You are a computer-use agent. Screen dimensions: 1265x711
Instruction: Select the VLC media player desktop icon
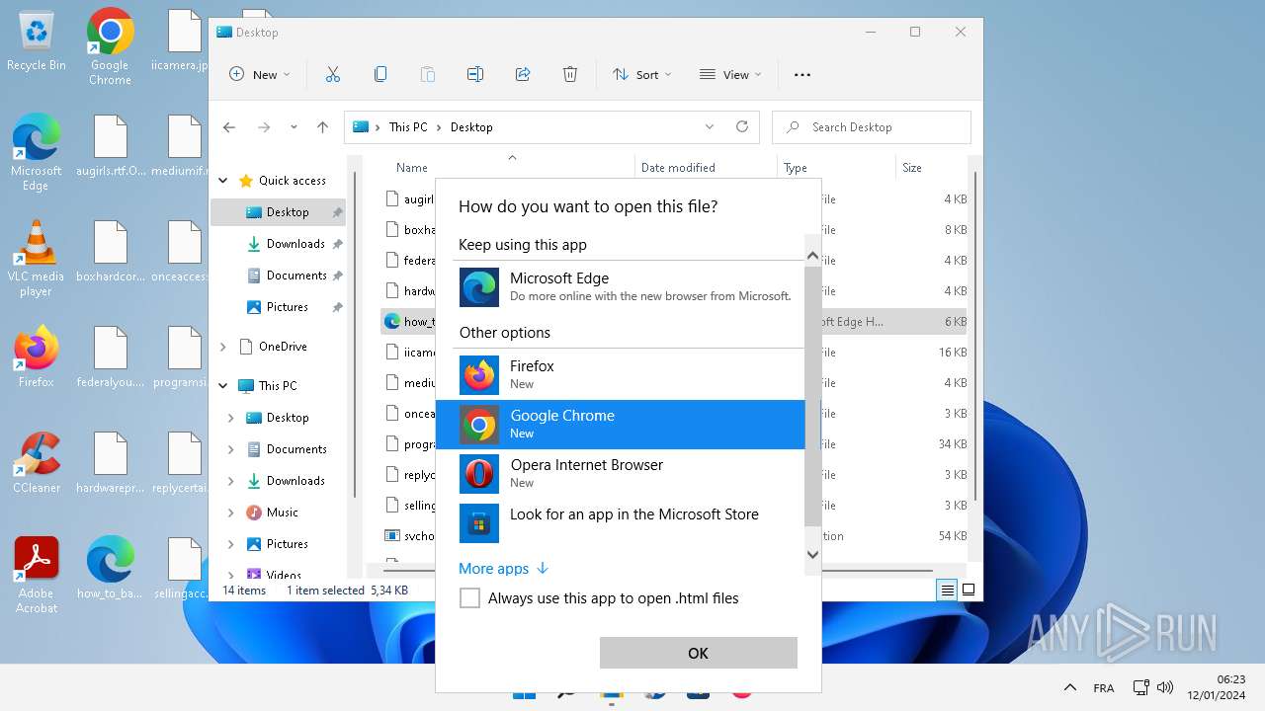click(36, 259)
